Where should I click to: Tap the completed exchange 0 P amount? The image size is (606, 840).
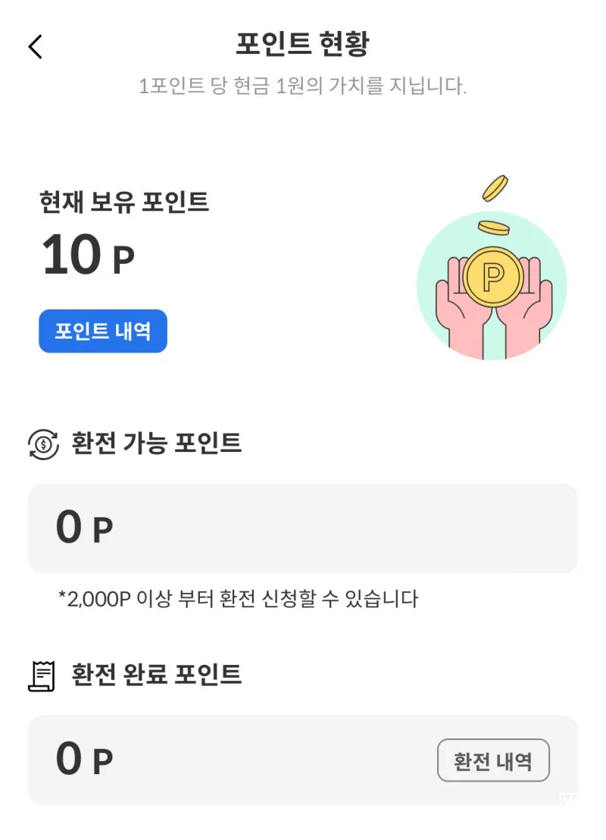click(85, 759)
